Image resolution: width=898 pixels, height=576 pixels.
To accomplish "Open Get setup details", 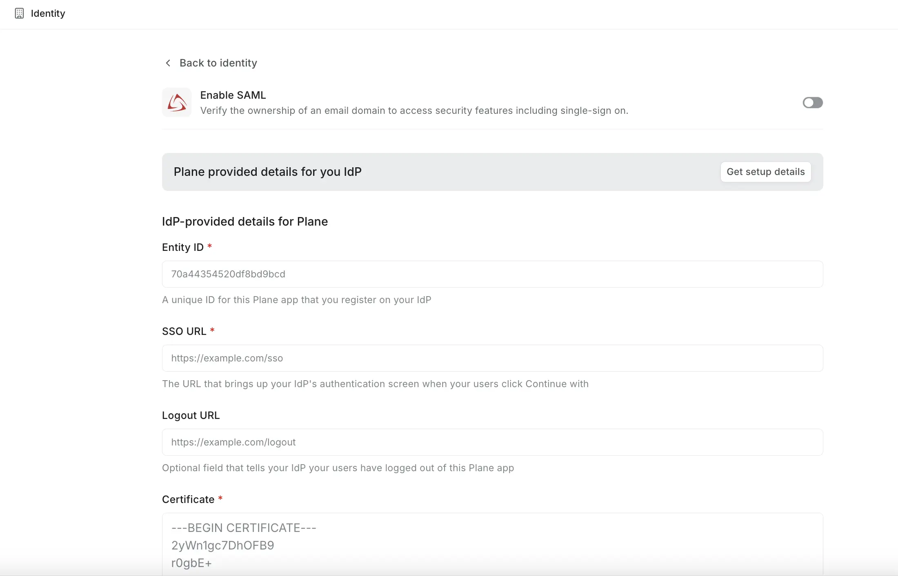I will 765,172.
